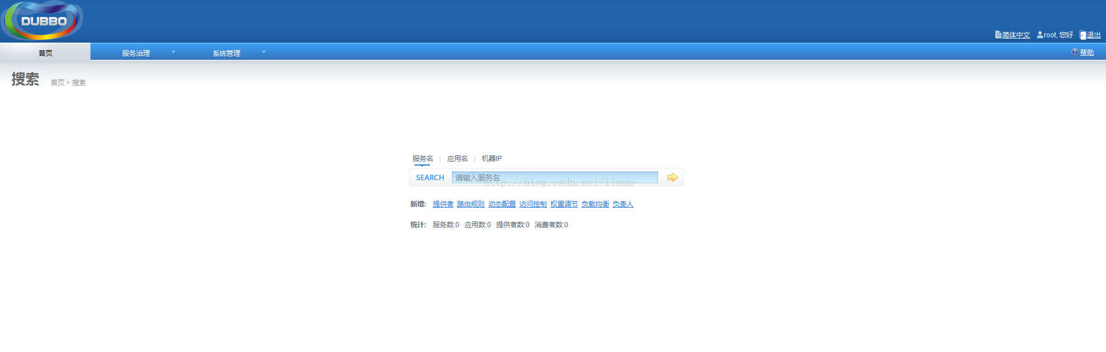Screen dimensions: 1106x352
Task: Click the 搜索 page heading
Action: coord(25,79)
